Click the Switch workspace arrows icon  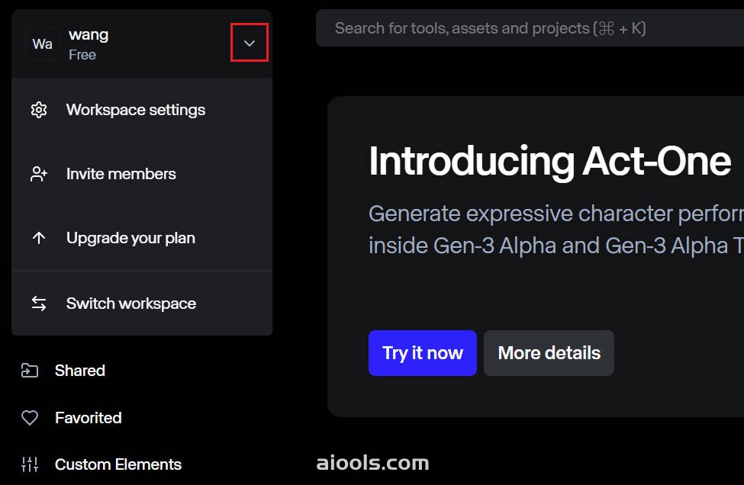point(39,304)
